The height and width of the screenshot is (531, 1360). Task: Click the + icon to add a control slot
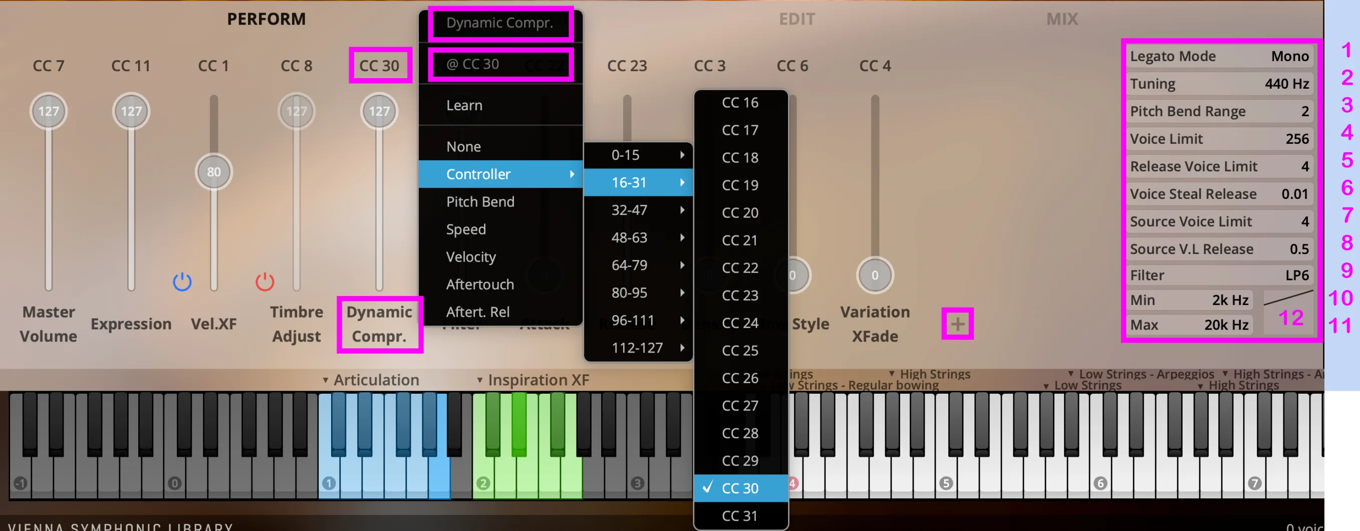click(x=957, y=324)
